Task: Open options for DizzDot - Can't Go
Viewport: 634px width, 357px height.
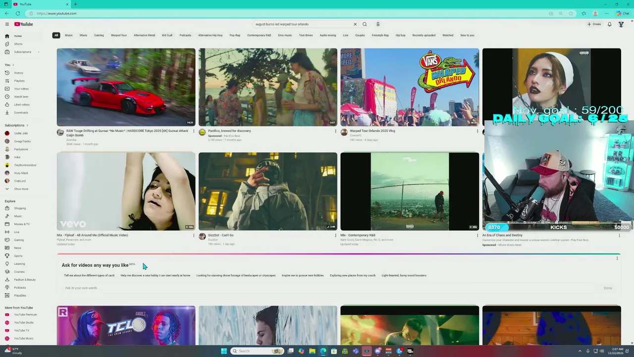Action: (335, 236)
